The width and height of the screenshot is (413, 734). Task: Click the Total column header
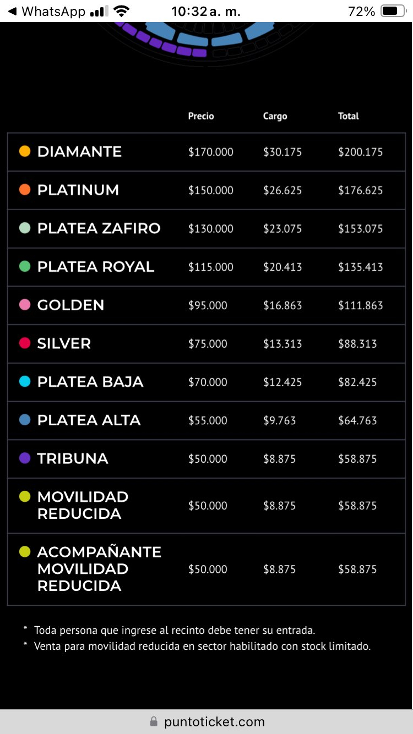[x=349, y=116]
